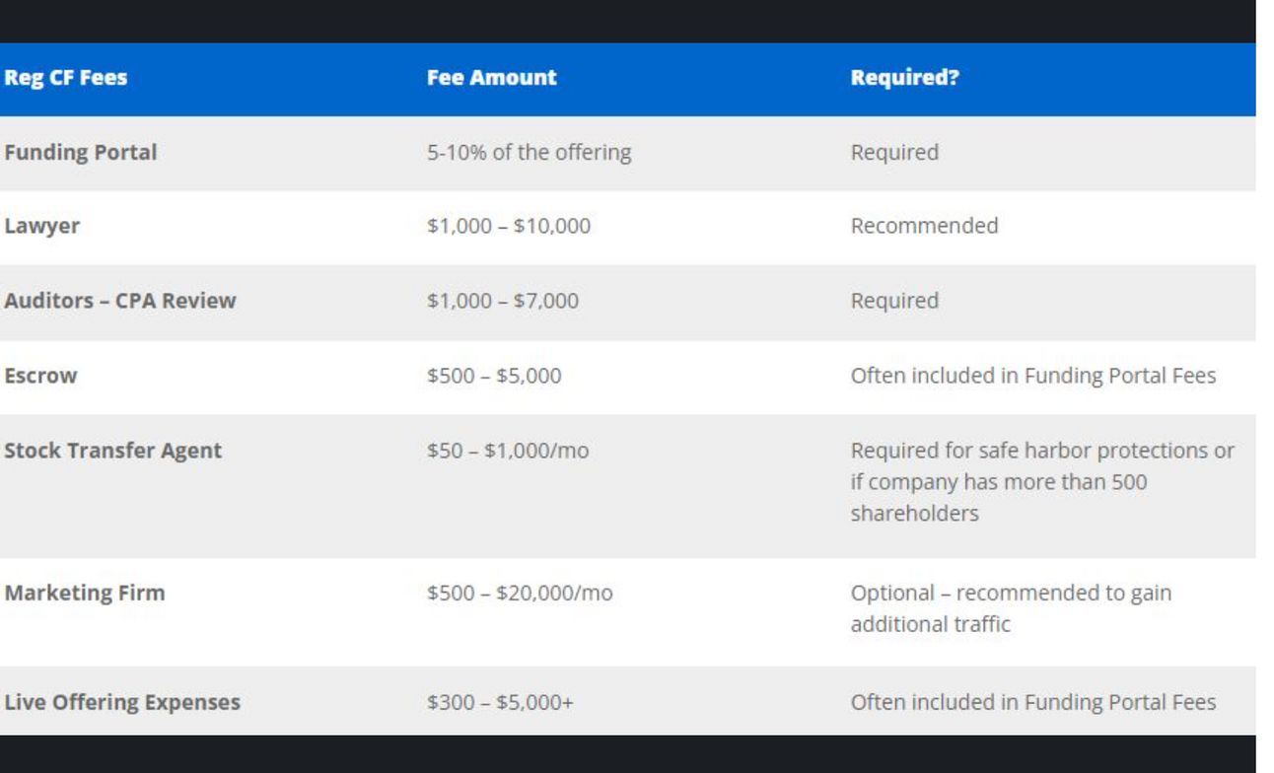Click the $300 – $5,000+ fee cell
Screen dimensions: 1274x773
(x=500, y=703)
